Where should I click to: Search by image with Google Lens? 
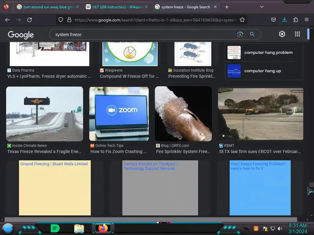[x=240, y=34]
